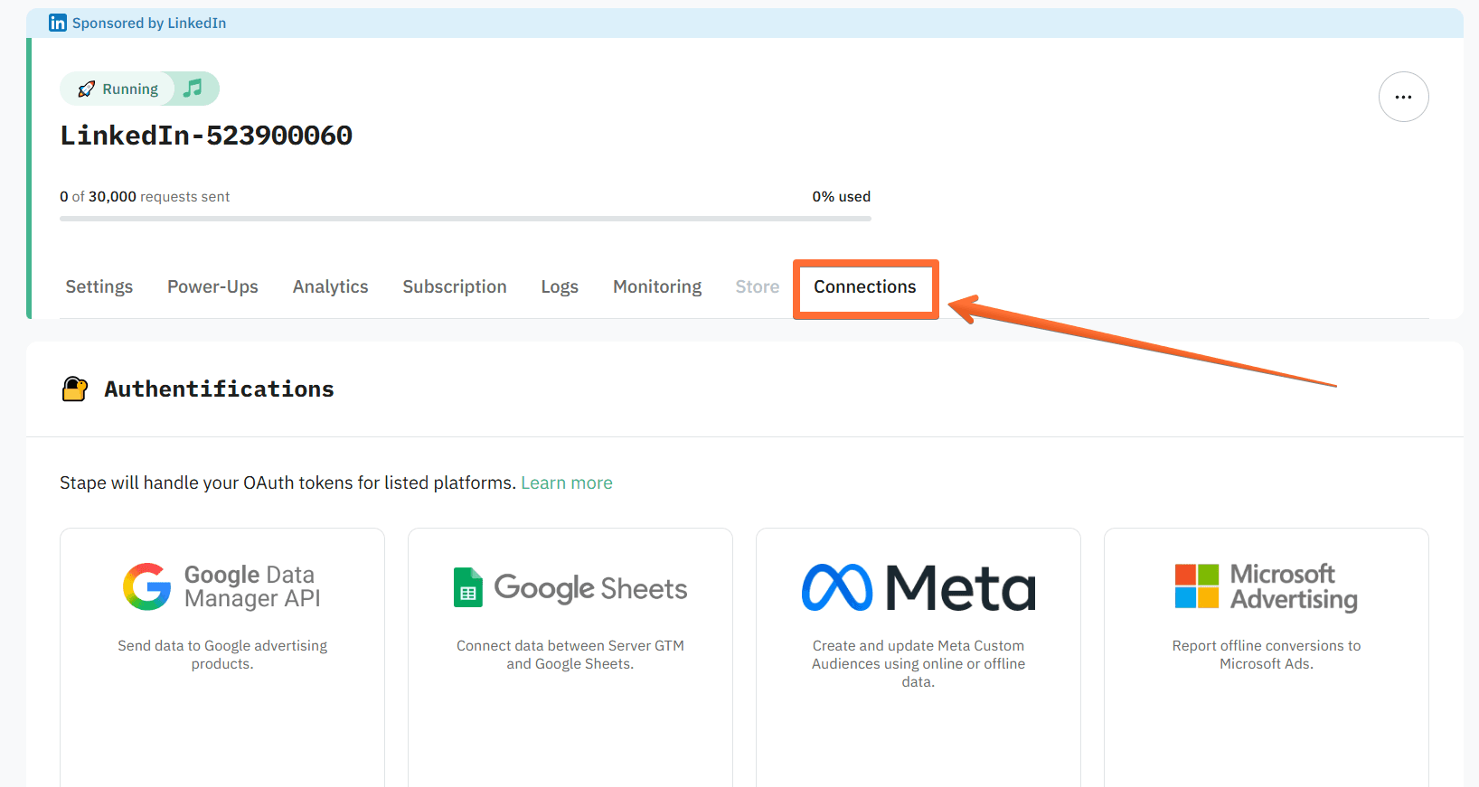This screenshot has width=1479, height=787.
Task: Click the LinkedIn-523900060 container title
Action: [x=206, y=136]
